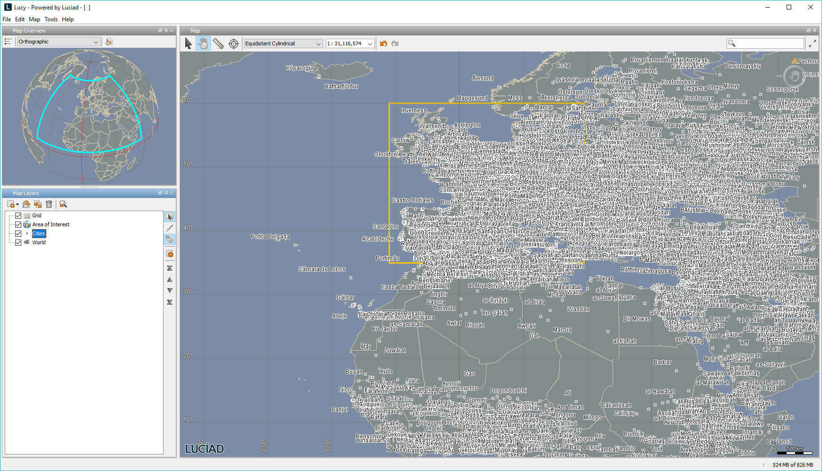
Task: Select the World layer
Action: [39, 242]
